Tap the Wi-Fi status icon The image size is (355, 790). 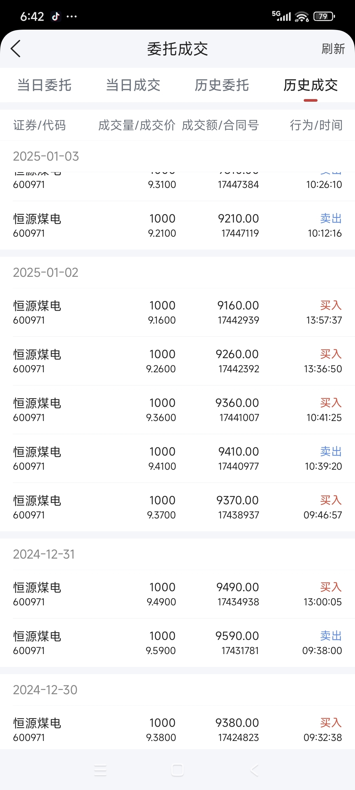(x=302, y=16)
